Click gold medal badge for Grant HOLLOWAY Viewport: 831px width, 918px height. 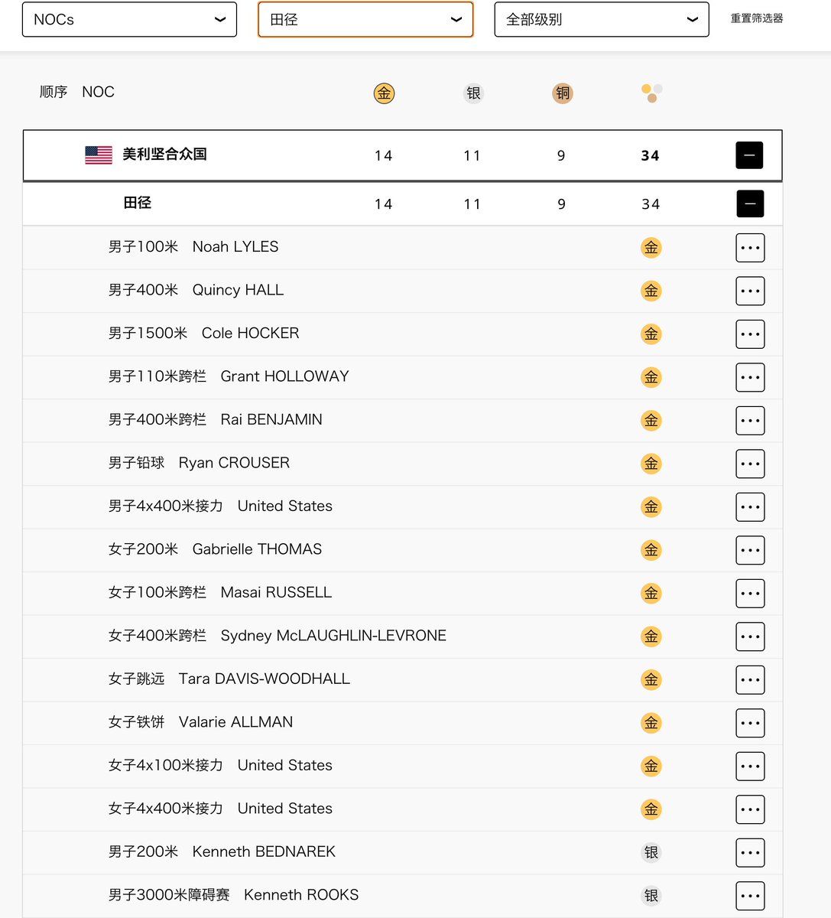tap(651, 377)
